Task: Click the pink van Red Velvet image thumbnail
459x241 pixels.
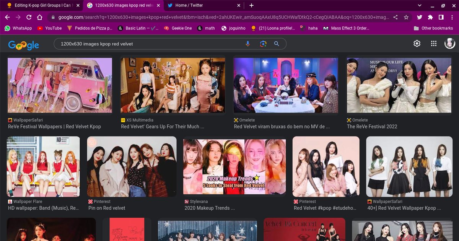Action: click(60, 85)
